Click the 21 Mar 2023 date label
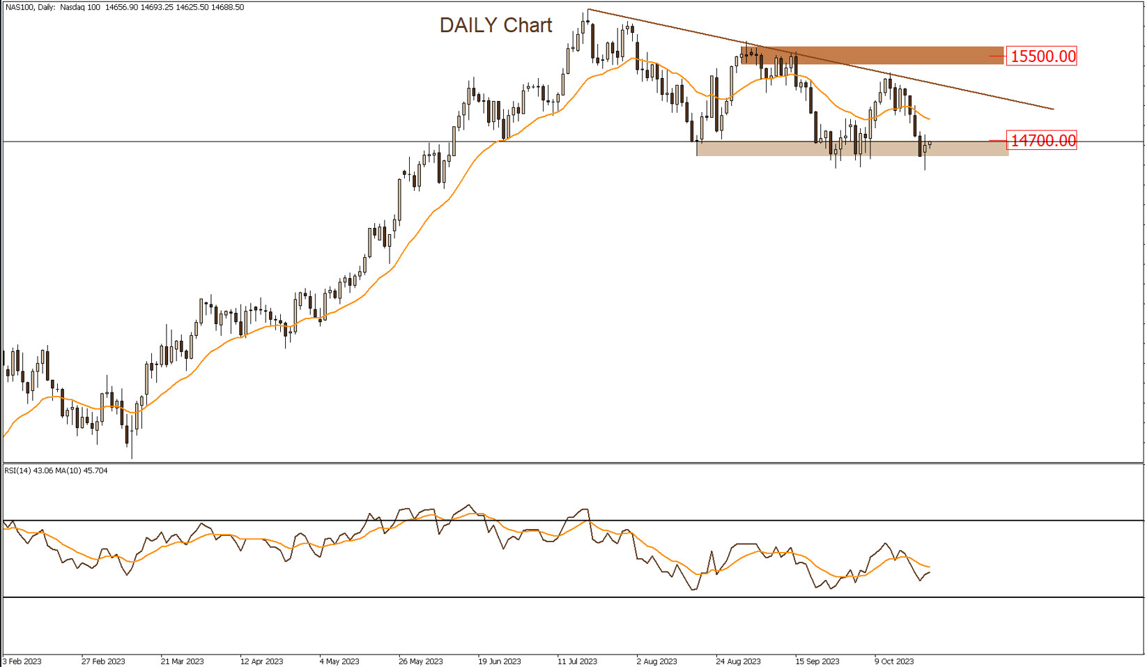The width and height of the screenshot is (1145, 667). coord(183,661)
